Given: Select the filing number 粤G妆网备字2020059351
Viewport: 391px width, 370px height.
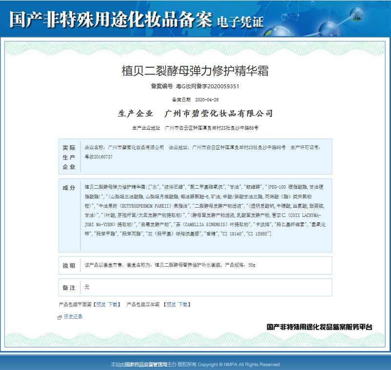Looking at the screenshot, I should (208, 86).
